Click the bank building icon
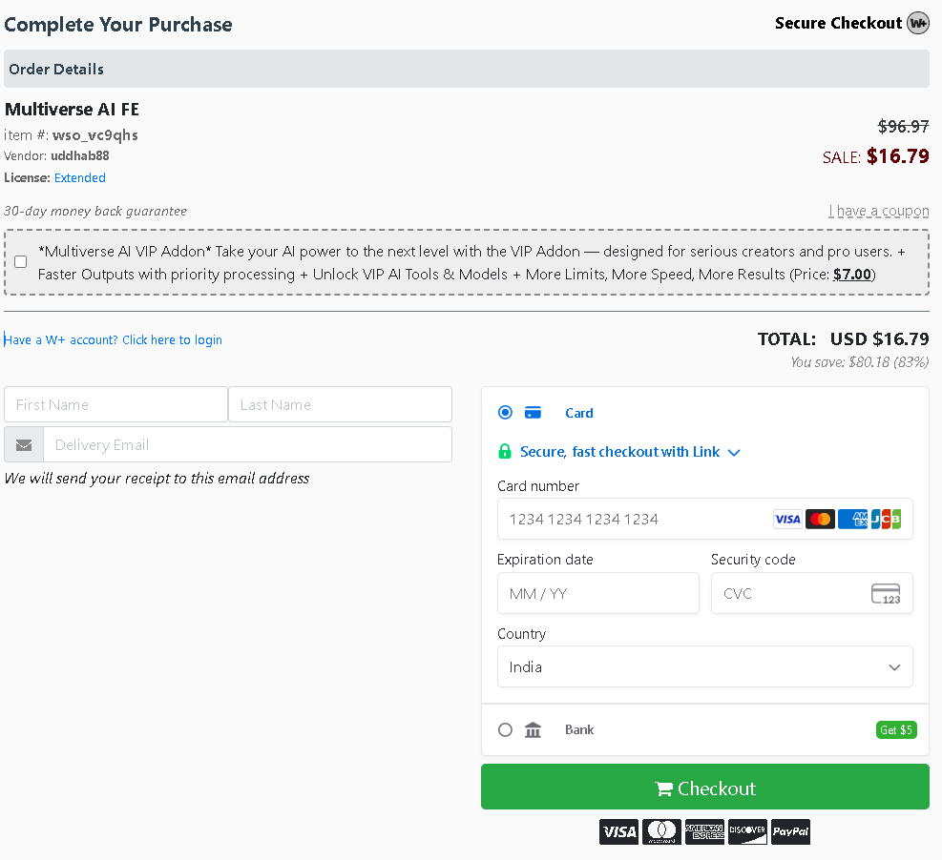This screenshot has height=860, width=942. (x=533, y=729)
